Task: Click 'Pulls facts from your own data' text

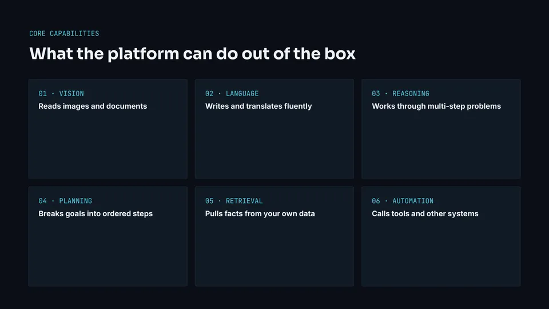Action: 260,213
